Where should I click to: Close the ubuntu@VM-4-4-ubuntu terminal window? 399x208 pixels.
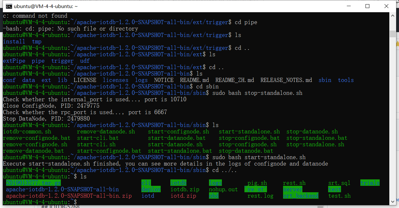click(x=386, y=6)
